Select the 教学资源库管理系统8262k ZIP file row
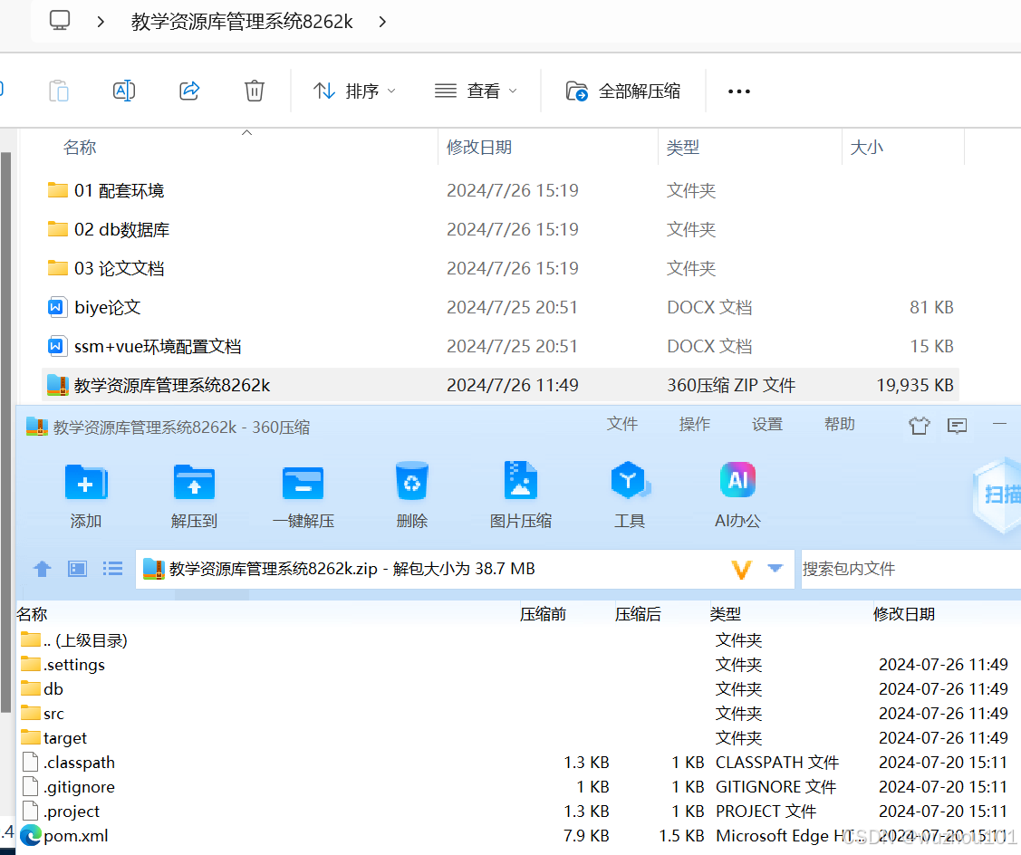The height and width of the screenshot is (855, 1021). tap(500, 385)
